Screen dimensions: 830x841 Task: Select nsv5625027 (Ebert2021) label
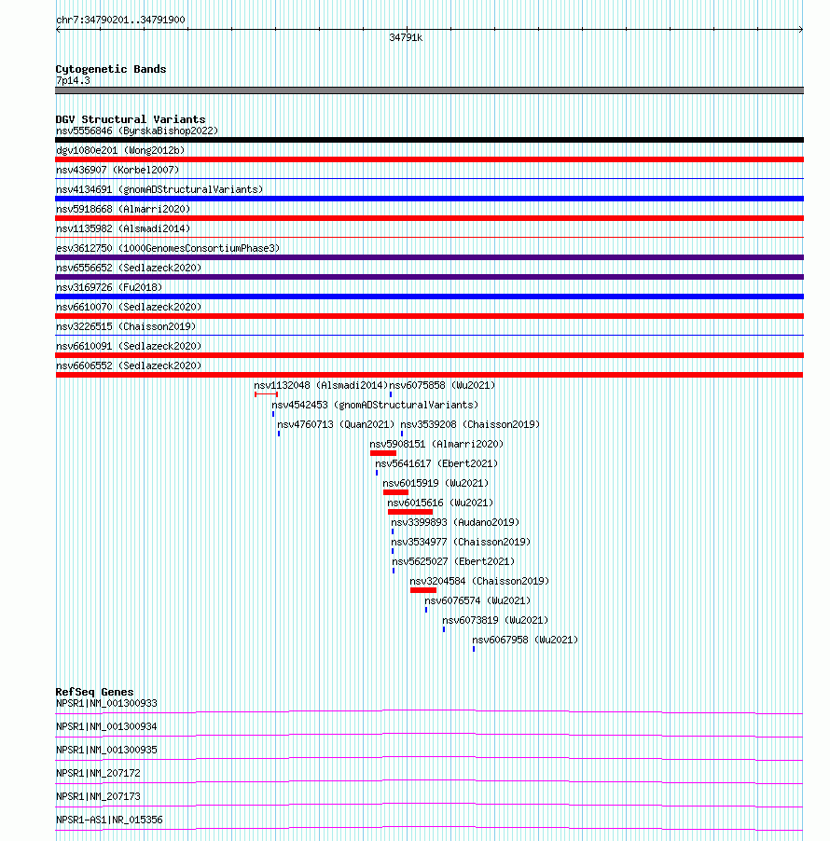click(453, 561)
